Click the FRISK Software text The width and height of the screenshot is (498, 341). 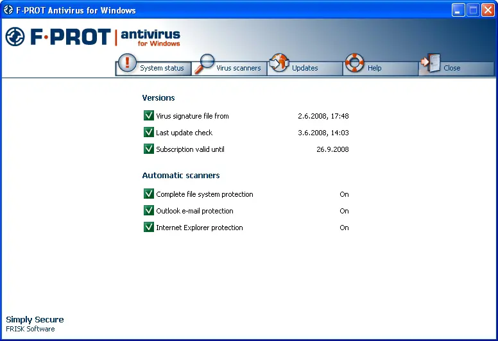point(30,329)
